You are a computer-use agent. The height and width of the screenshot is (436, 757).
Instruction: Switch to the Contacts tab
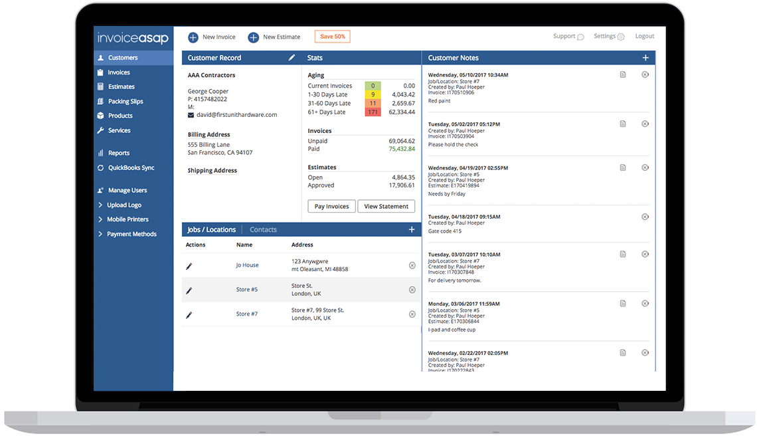(x=263, y=230)
